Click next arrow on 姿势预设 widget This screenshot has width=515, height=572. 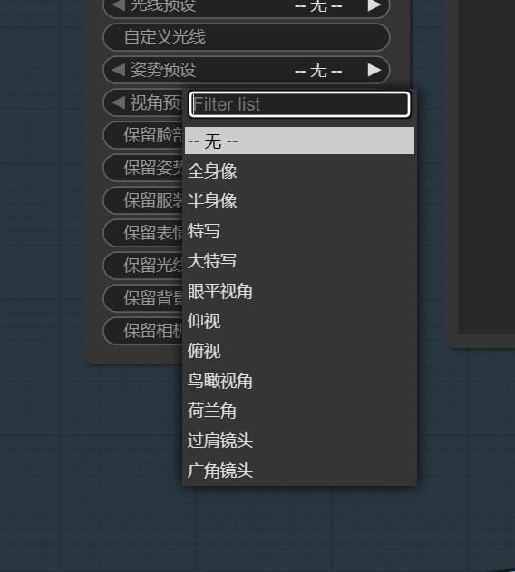click(374, 70)
